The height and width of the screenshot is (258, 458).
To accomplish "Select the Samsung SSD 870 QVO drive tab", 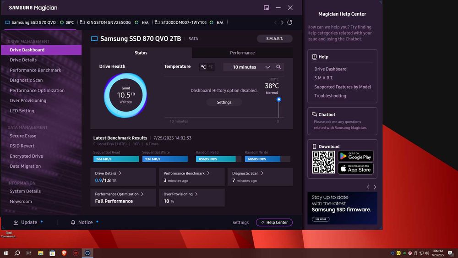I will click(x=39, y=22).
